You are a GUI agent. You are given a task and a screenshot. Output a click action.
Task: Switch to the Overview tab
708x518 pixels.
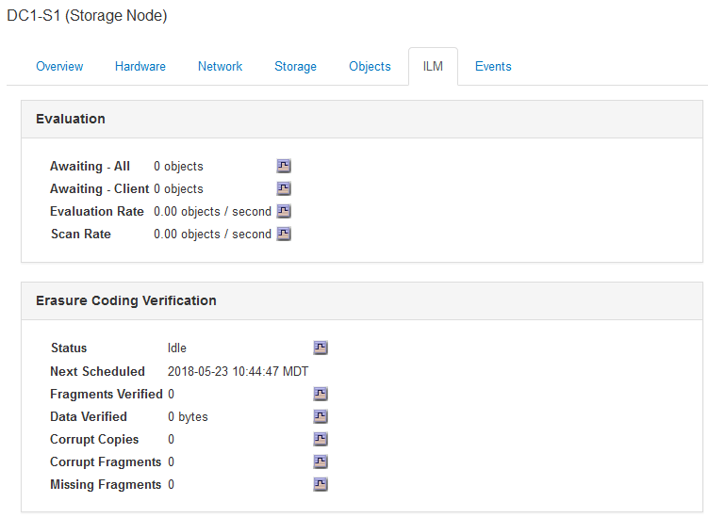[59, 67]
